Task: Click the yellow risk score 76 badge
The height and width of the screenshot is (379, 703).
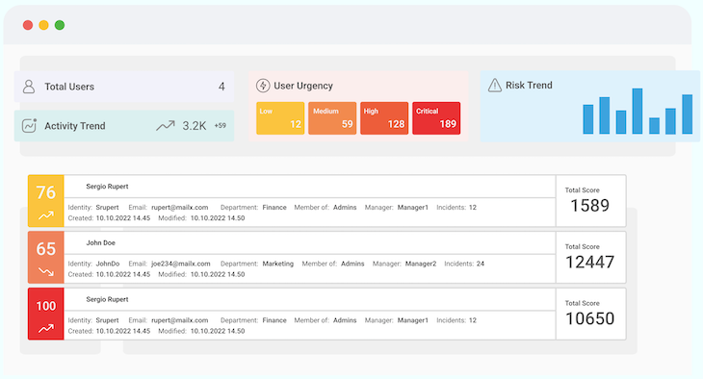Action: [45, 201]
